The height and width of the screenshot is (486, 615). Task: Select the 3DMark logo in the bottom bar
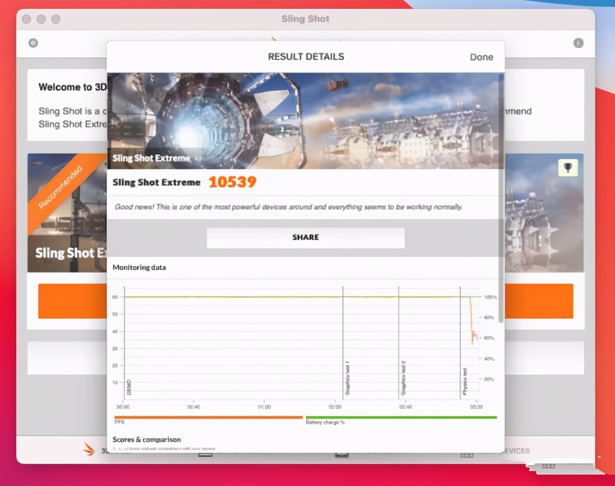pos(89,449)
